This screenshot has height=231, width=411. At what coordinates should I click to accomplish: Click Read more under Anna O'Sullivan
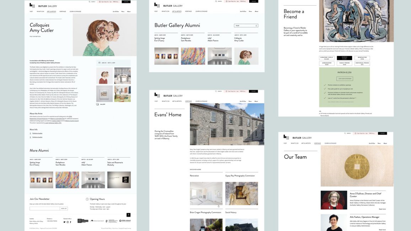pos(383,209)
